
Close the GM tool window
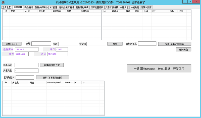click(196, 2)
